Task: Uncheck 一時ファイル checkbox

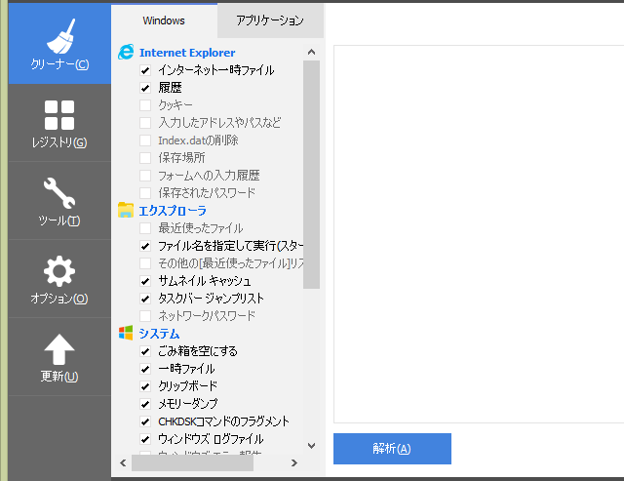Action: (x=145, y=369)
